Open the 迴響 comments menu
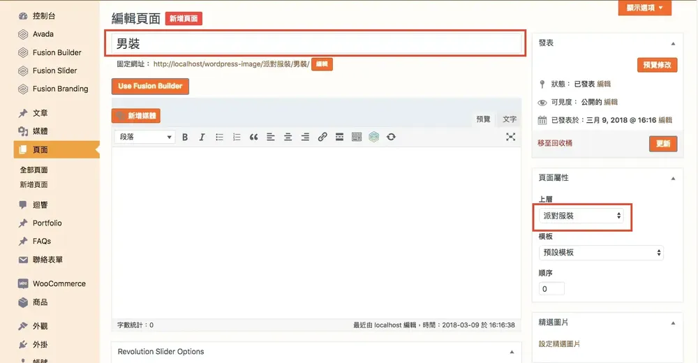Viewport: 698px width, 363px height. (40, 205)
